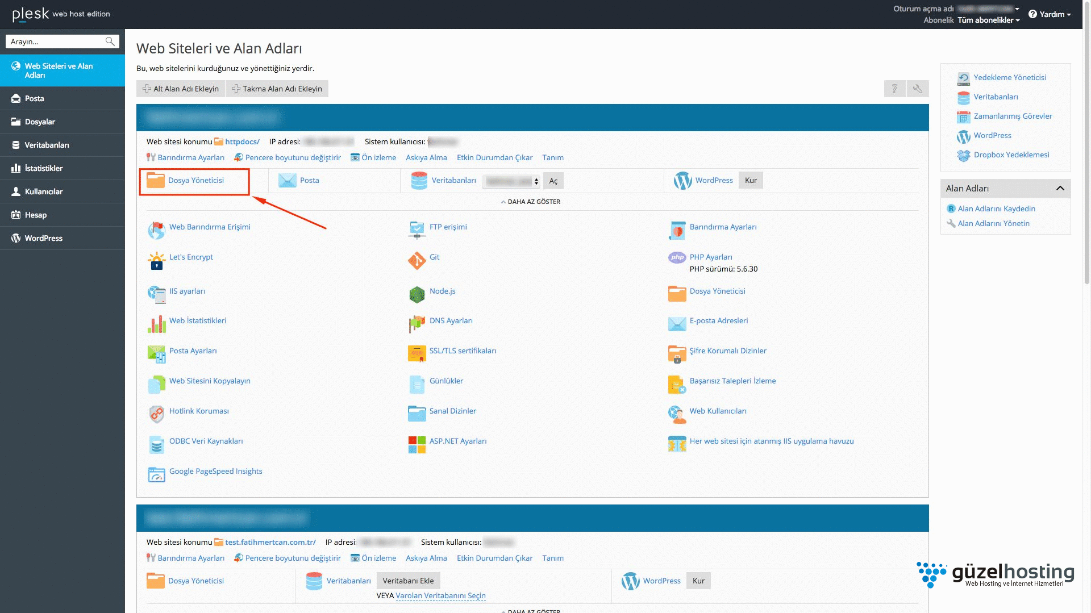Open the Şifre Korumalı Dizinler icon
Viewport: 1091px width, 613px height.
677,354
